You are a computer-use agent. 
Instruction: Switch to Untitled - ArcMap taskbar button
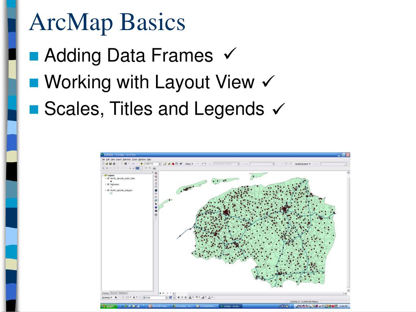tap(231, 306)
